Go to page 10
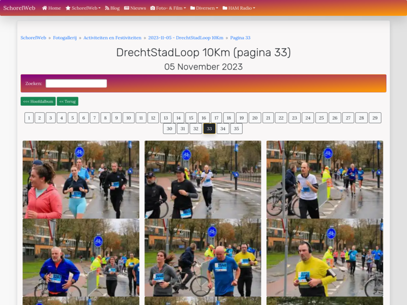 tap(129, 118)
